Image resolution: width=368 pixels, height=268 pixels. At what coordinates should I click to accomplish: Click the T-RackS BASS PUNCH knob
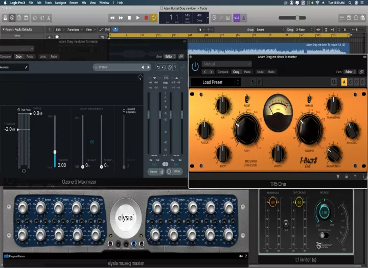(x=333, y=154)
